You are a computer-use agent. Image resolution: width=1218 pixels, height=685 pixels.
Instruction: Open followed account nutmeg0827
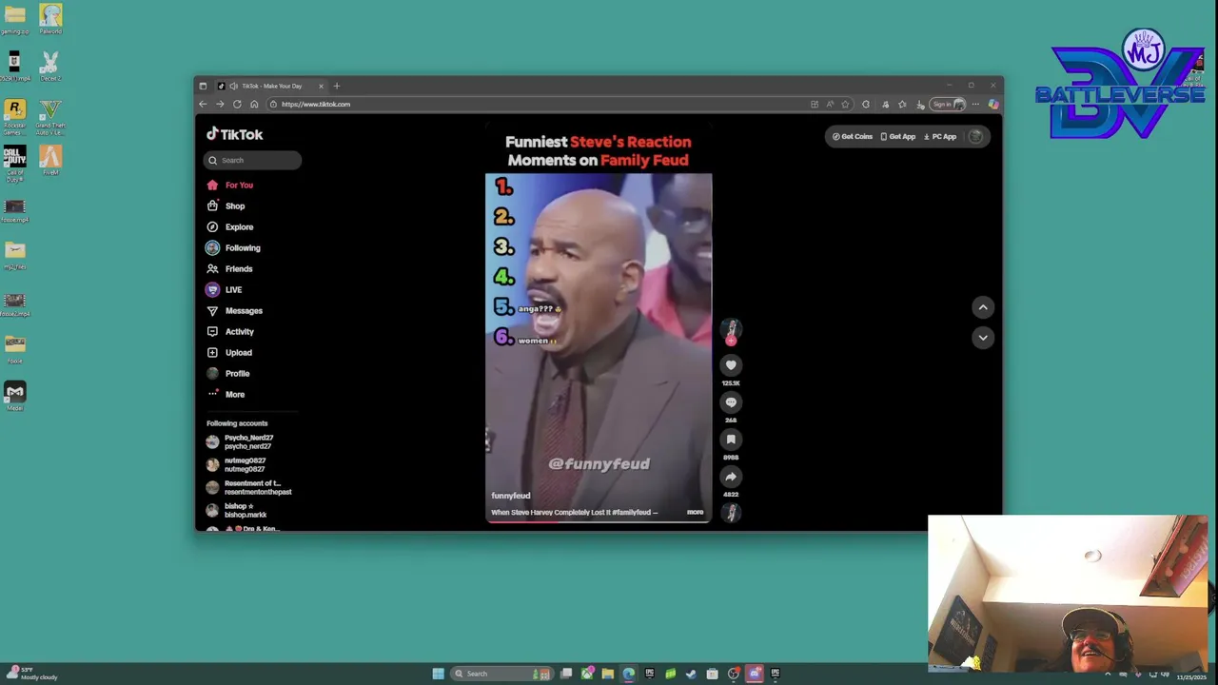[237, 465]
